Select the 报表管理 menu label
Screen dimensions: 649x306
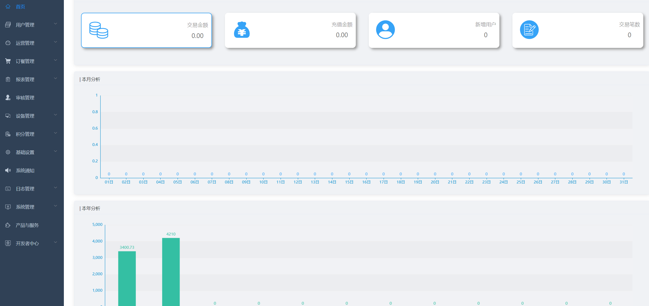point(25,79)
